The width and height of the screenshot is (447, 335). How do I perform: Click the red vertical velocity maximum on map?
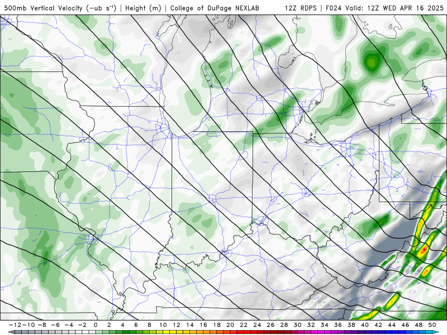coord(424,250)
